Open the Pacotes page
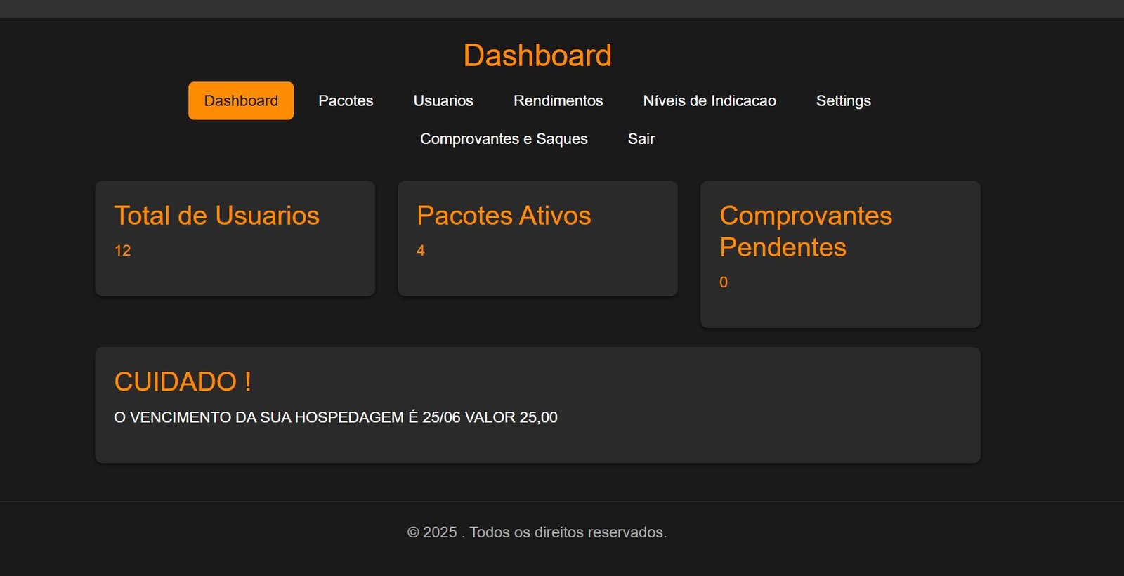 pyautogui.click(x=346, y=100)
